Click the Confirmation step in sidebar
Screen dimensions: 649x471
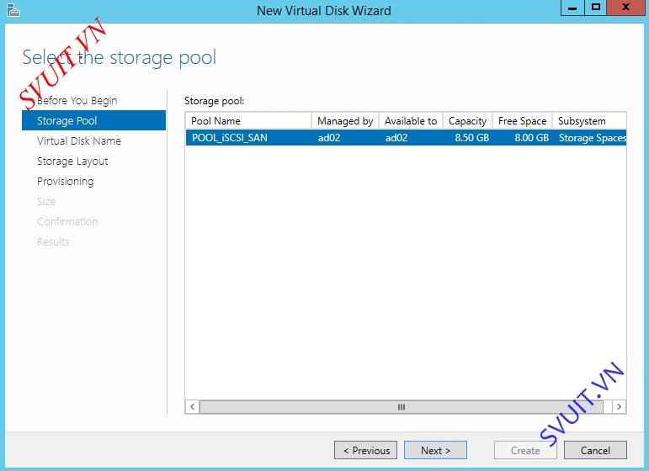(x=67, y=222)
